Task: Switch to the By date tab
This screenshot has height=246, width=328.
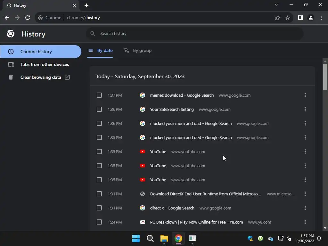Action: pos(100,50)
